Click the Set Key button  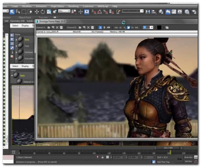[x=188, y=161]
